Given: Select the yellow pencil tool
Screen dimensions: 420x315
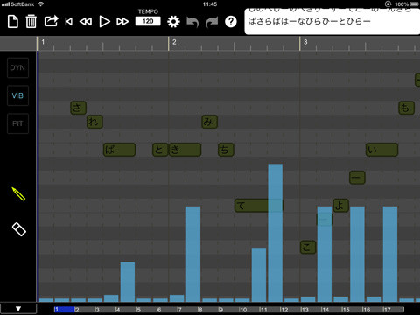Looking at the screenshot, I should pyautogui.click(x=18, y=193).
